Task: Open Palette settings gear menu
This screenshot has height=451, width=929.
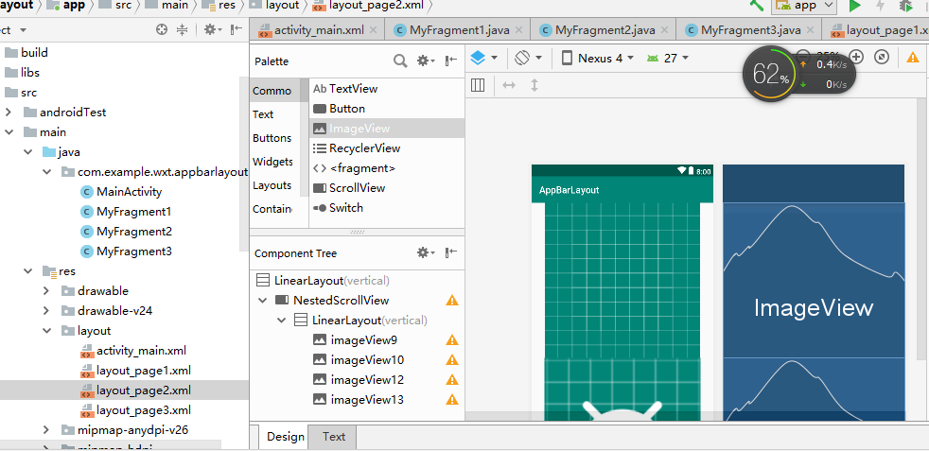Action: pos(426,61)
